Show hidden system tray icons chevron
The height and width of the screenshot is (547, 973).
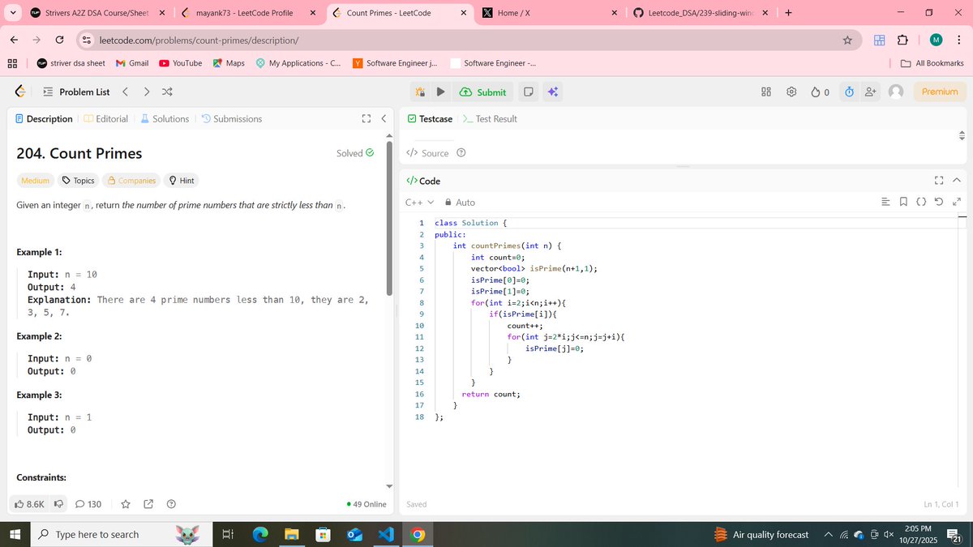[829, 535]
